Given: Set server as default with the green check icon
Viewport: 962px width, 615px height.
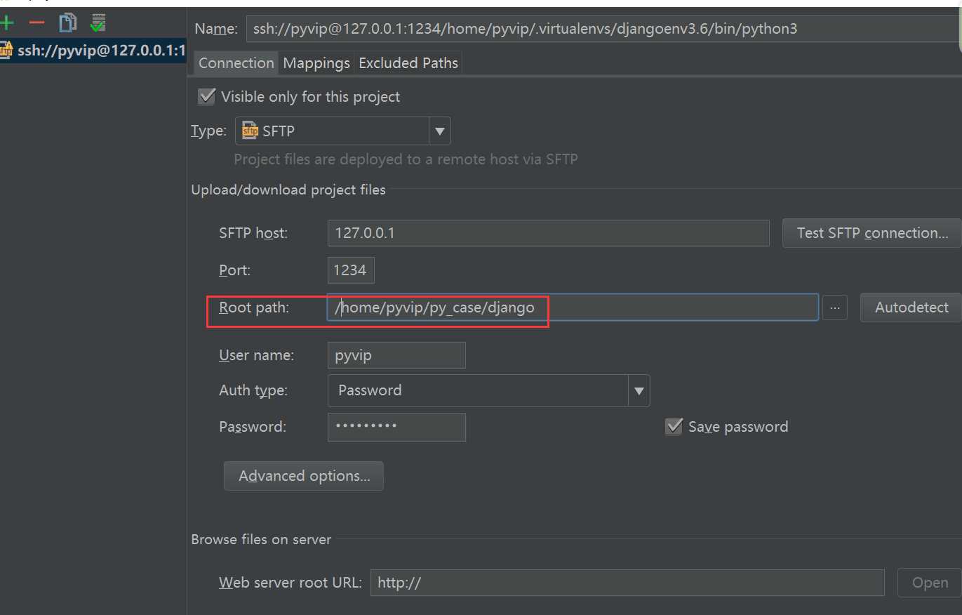Looking at the screenshot, I should pyautogui.click(x=98, y=23).
